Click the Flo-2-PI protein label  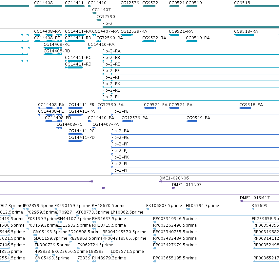tap(119, 170)
